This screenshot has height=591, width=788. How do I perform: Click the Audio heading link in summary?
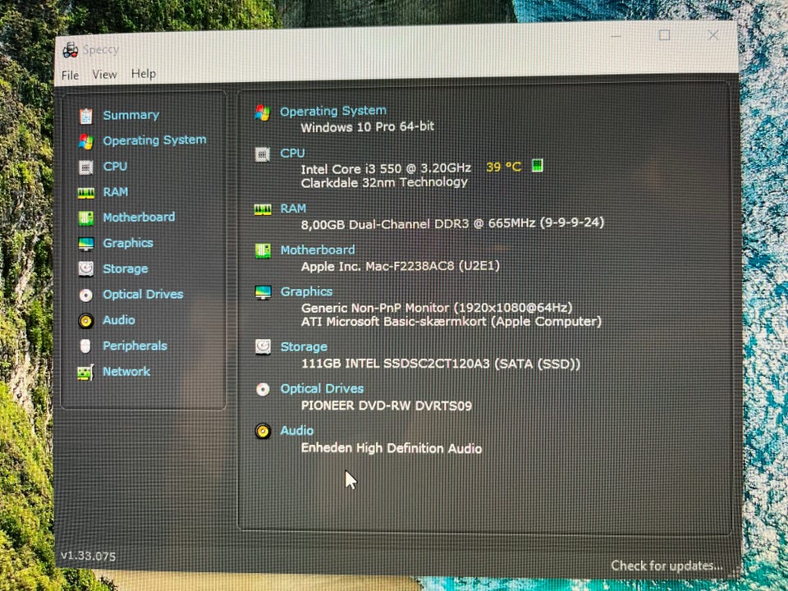[297, 431]
